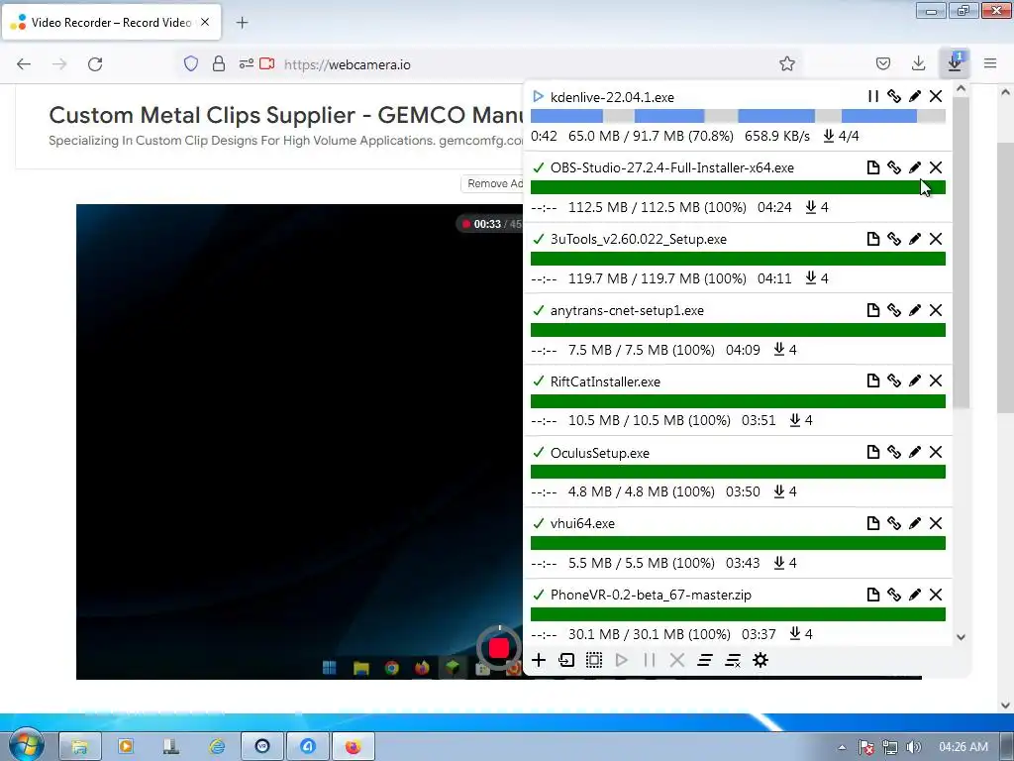
Task: Open file icon for OBS-Studio installer
Action: click(x=873, y=167)
